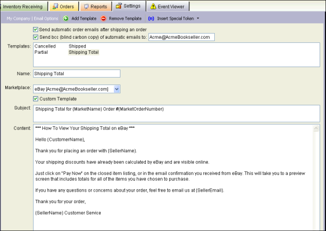Click into the Subject text field
Viewport: 326px width, 231px height.
click(x=176, y=113)
